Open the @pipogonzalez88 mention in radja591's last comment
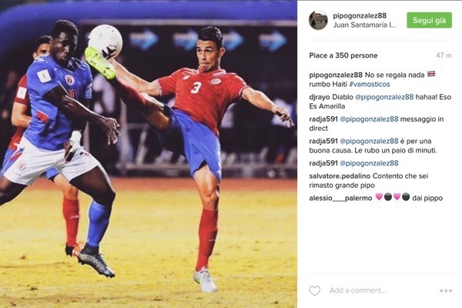The width and height of the screenshot is (462, 308). click(x=369, y=163)
